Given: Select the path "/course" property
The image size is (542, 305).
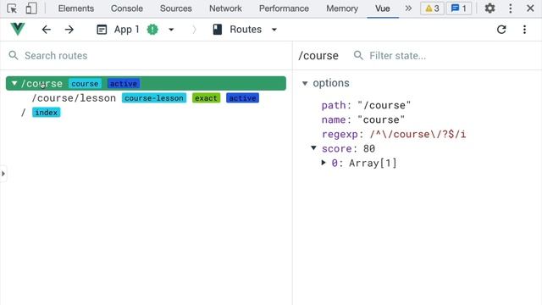Looking at the screenshot, I should pos(366,105).
